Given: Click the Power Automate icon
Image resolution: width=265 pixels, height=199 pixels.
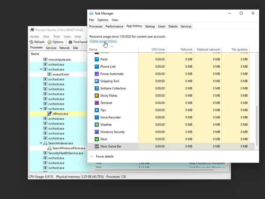Looking at the screenshot, I should point(97,74).
